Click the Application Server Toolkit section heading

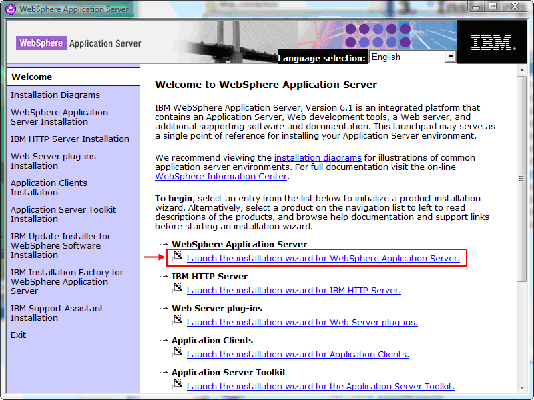point(228,373)
